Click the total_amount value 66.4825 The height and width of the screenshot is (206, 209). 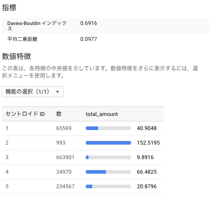point(147,172)
